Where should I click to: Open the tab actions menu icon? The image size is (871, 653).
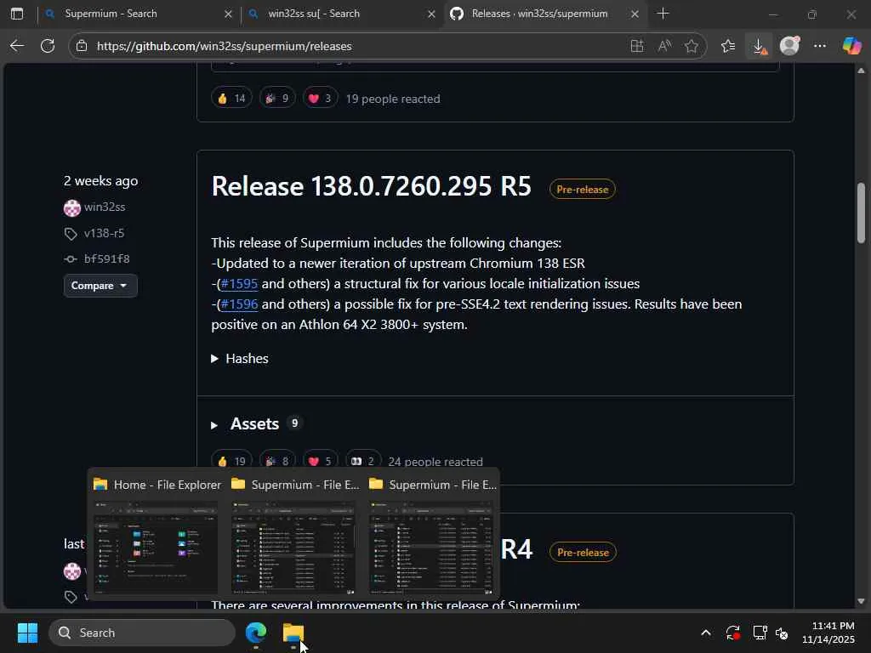point(17,14)
